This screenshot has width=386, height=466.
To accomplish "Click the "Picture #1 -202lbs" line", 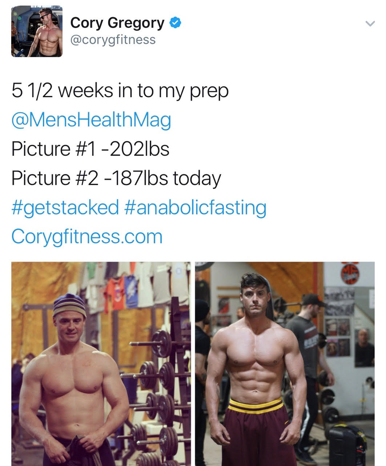I will pyautogui.click(x=90, y=149).
